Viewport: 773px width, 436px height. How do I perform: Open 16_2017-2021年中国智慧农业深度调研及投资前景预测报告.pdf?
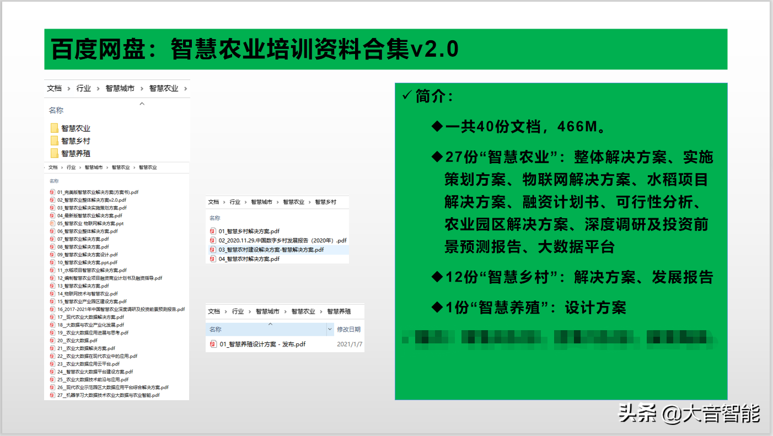pyautogui.click(x=121, y=309)
